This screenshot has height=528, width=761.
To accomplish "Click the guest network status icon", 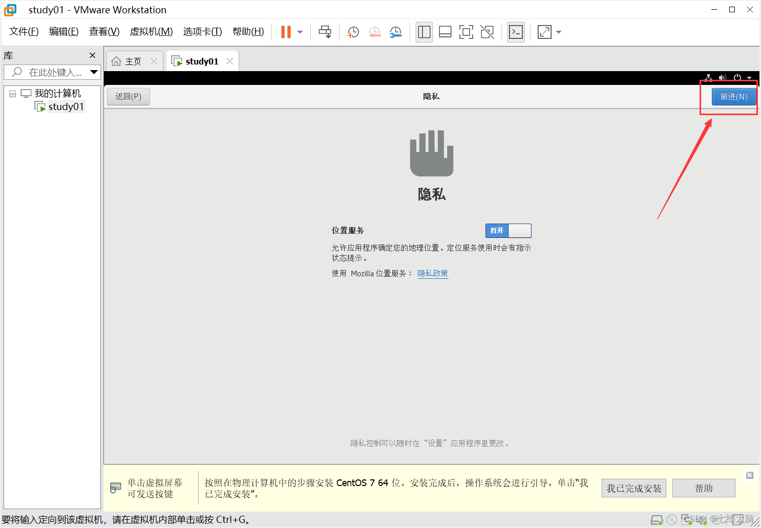I will (x=708, y=78).
